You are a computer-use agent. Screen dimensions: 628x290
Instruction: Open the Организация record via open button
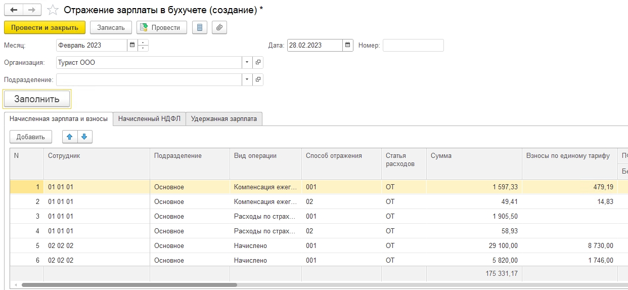pyautogui.click(x=258, y=63)
